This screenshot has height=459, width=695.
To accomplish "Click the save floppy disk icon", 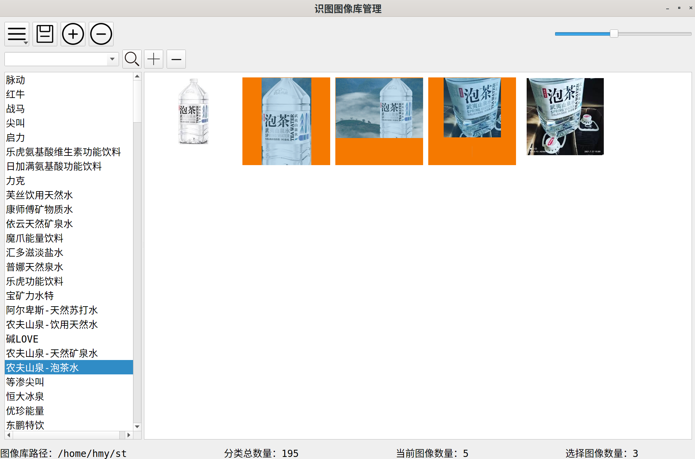I will click(x=45, y=34).
